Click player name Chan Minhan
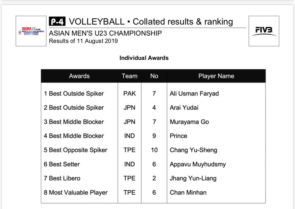Viewport: 295px width, 209px height. 188,192
